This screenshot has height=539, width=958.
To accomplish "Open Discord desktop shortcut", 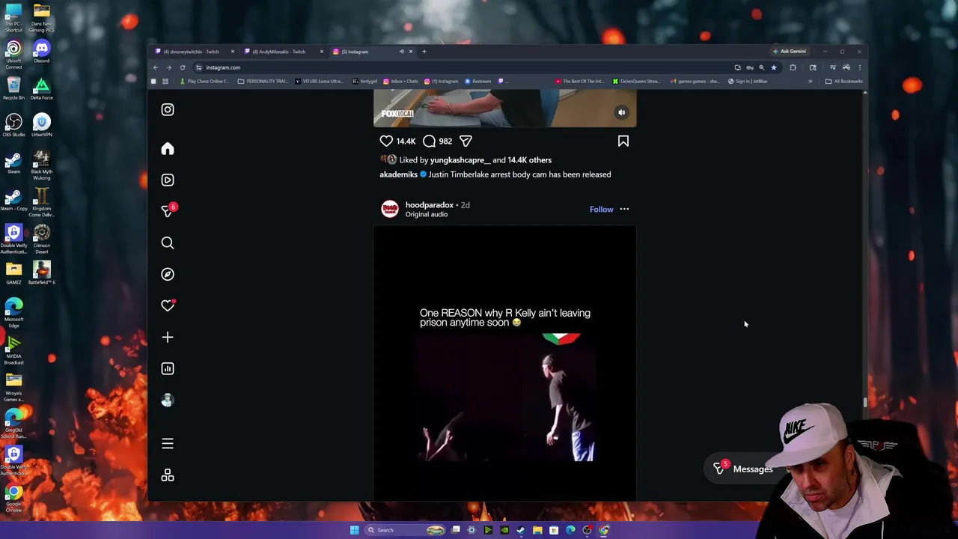I will coord(42,52).
